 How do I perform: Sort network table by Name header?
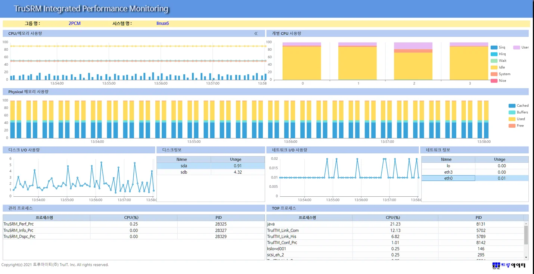pos(448,159)
